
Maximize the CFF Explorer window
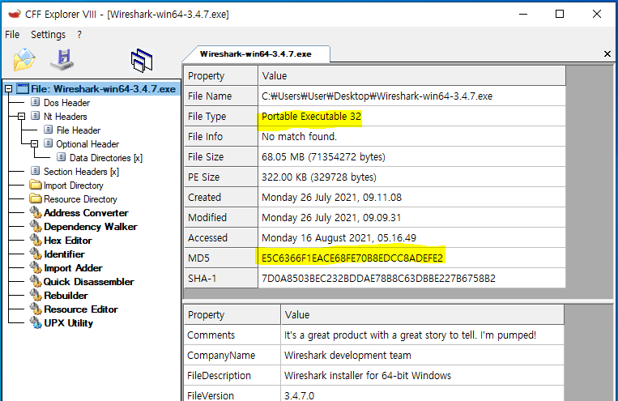pyautogui.click(x=559, y=15)
